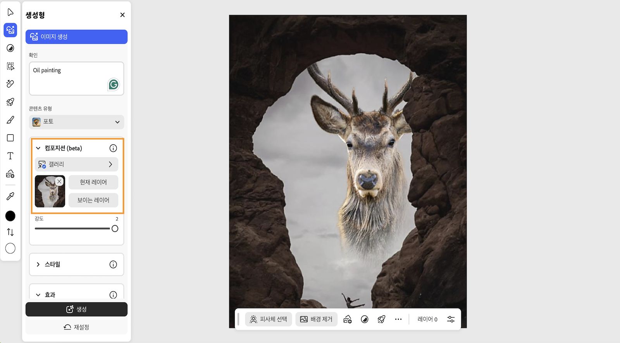Click the black foreground color swatch
This screenshot has width=620, height=343.
click(10, 216)
